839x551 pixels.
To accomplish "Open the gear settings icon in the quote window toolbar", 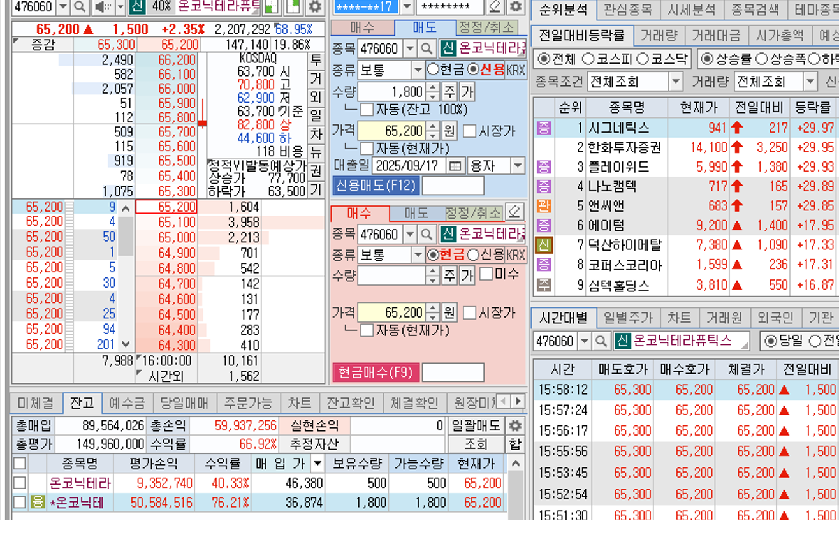I will point(314,7).
